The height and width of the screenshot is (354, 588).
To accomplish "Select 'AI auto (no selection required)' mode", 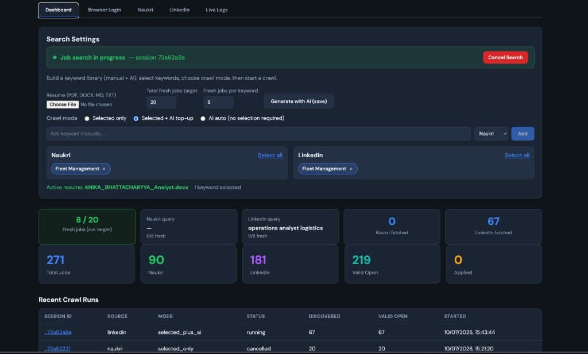I will tap(203, 118).
